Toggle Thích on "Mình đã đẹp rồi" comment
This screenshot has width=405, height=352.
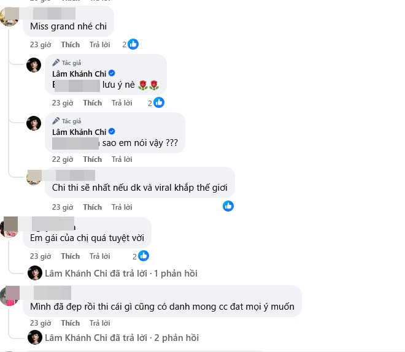click(x=70, y=323)
